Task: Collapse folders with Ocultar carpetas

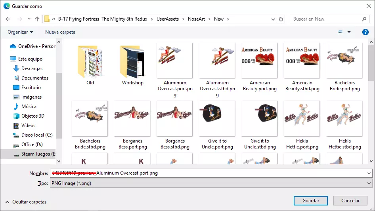Action: click(26, 202)
